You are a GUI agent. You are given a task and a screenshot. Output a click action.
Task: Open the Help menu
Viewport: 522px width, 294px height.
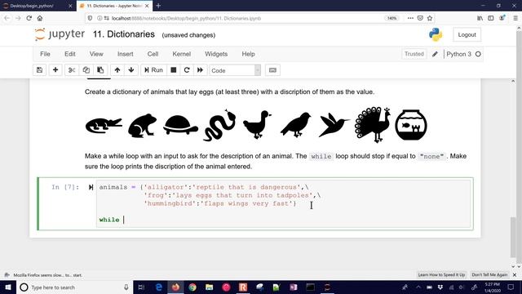pos(248,54)
